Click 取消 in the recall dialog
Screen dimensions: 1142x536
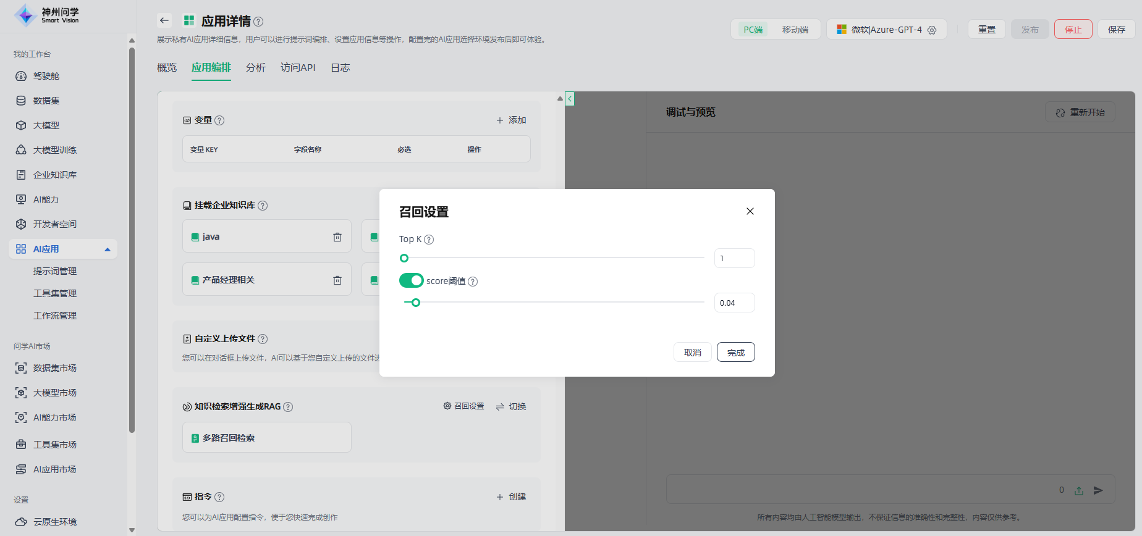(692, 353)
